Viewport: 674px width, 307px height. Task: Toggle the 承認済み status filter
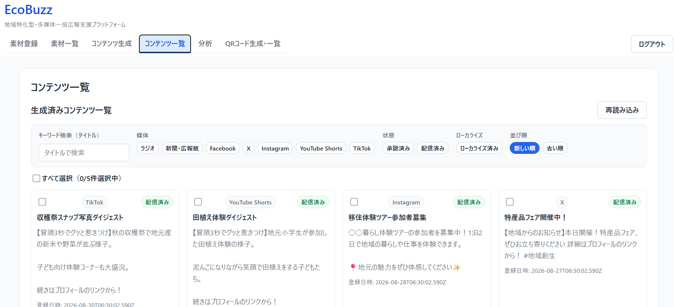(398, 148)
